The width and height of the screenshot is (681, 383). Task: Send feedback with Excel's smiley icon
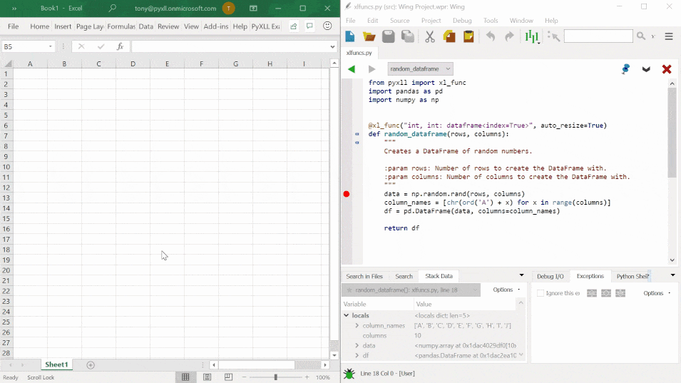(x=327, y=26)
